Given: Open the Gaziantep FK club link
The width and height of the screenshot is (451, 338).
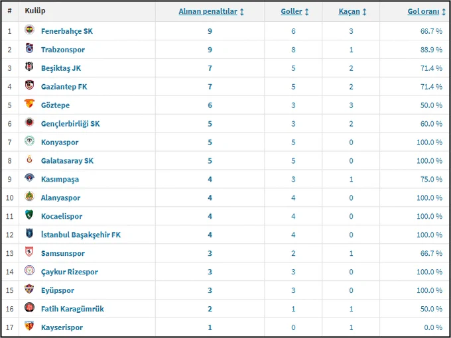Looking at the screenshot, I should pyautogui.click(x=64, y=87).
